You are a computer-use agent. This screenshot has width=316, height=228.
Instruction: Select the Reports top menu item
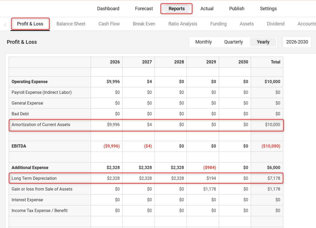coord(176,9)
